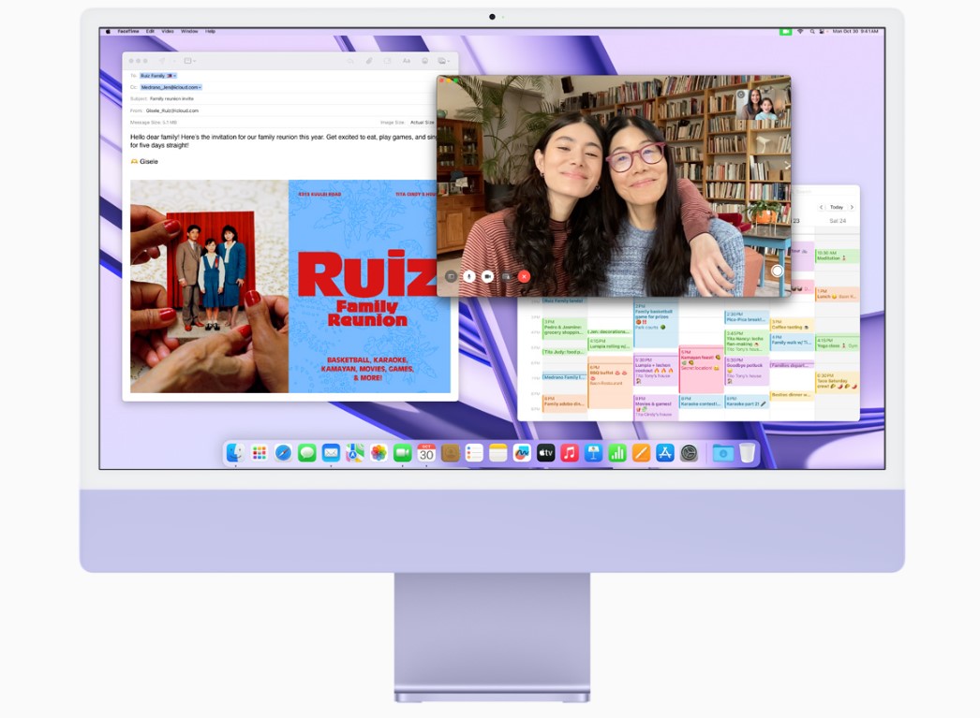Image resolution: width=980 pixels, height=718 pixels.
Task: Go to next week in Calendar
Action: pos(851,207)
